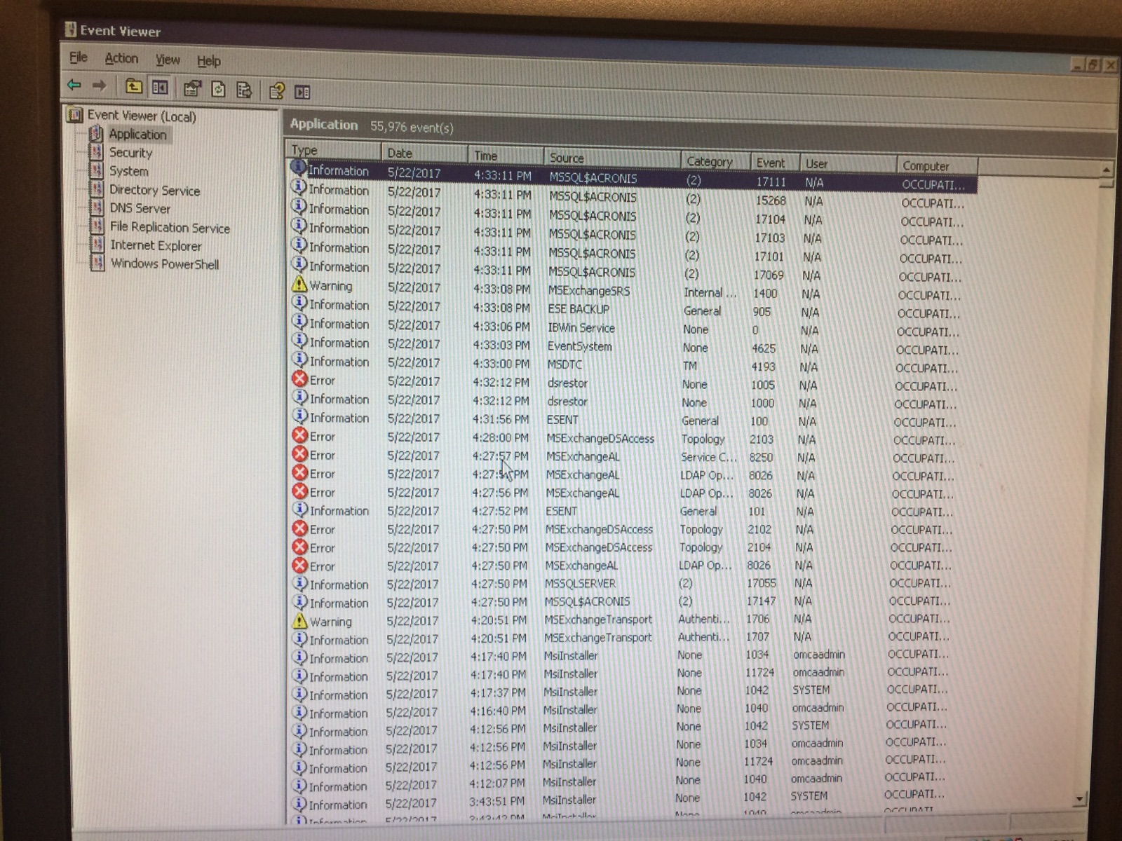Click MSSQL$ACRONIS source of event 17147

(587, 601)
